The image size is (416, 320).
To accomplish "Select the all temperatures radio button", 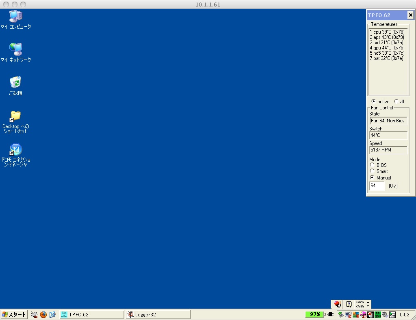I will 396,101.
